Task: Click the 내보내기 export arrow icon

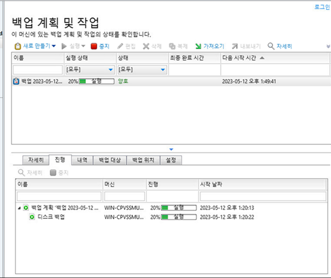Action: 235,46
